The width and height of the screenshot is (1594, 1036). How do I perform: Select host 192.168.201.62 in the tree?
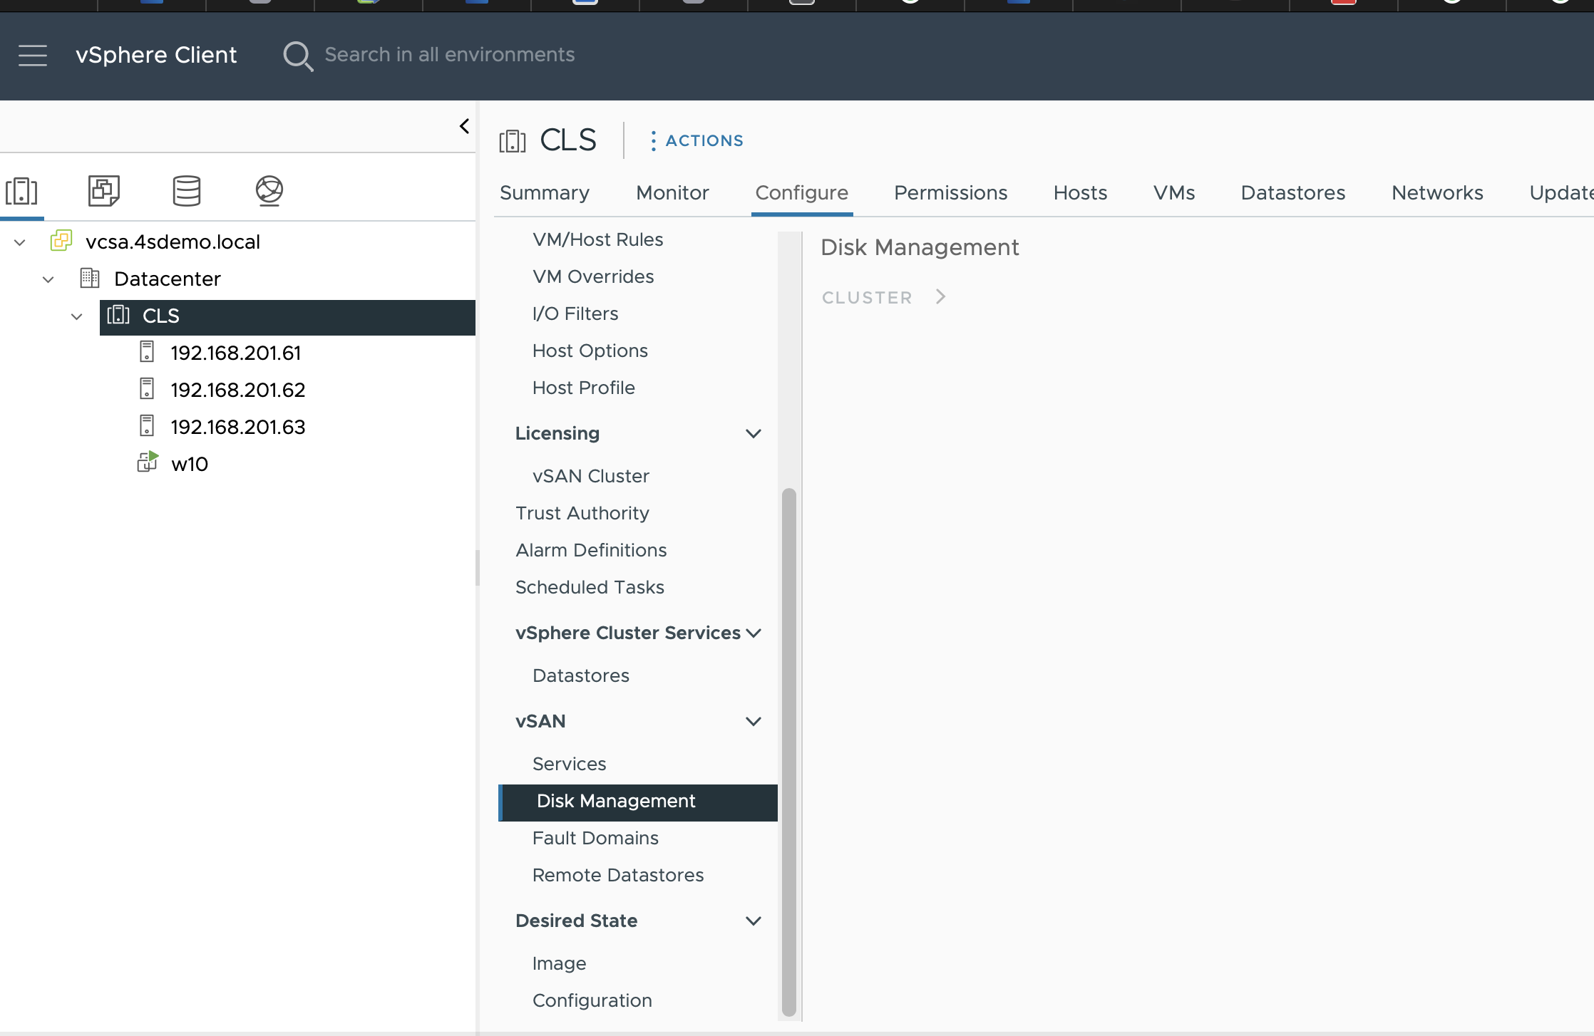click(238, 389)
